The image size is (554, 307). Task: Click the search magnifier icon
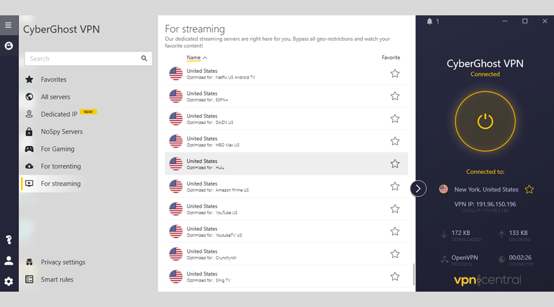click(x=144, y=59)
